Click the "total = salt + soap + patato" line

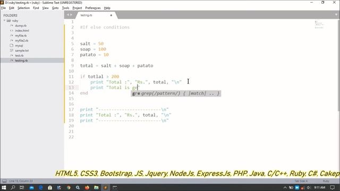click(116, 66)
